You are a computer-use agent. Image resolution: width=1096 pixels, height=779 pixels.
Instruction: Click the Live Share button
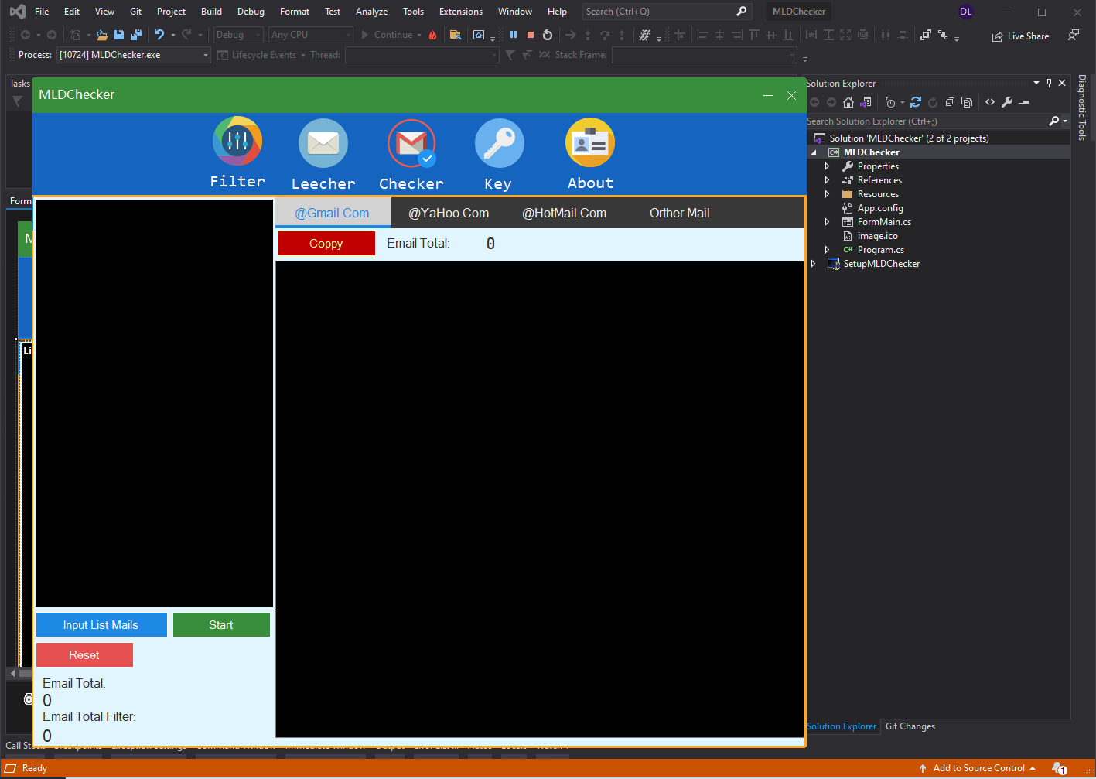tap(1021, 36)
